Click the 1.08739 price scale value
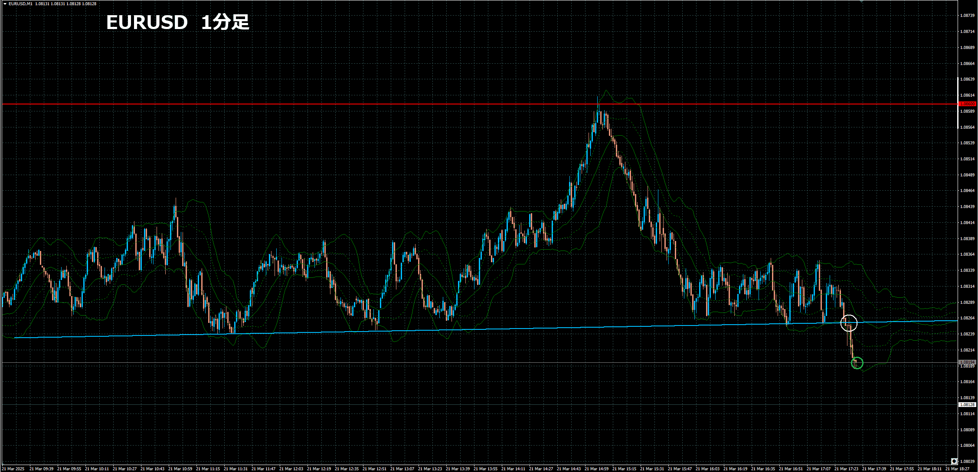Screen dimensions: 978x472 coord(968,16)
